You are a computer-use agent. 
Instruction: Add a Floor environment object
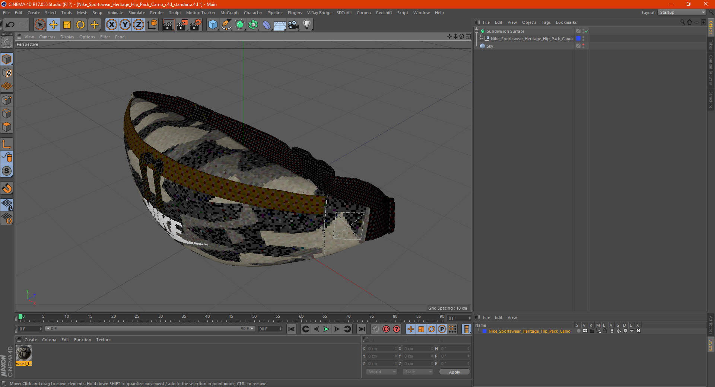point(280,25)
